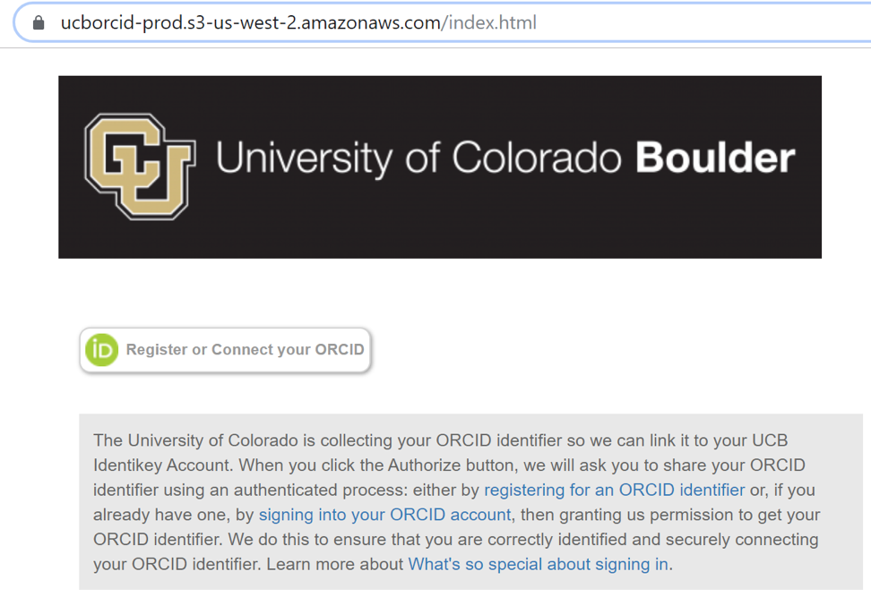Click the padlock icon in the address bar

39,23
